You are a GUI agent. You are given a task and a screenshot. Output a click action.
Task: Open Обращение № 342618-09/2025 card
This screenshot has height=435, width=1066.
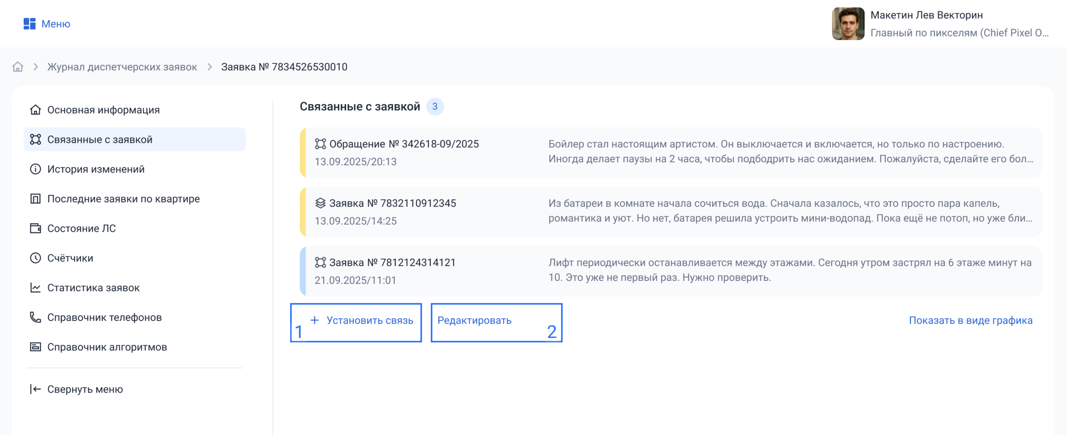coord(404,144)
